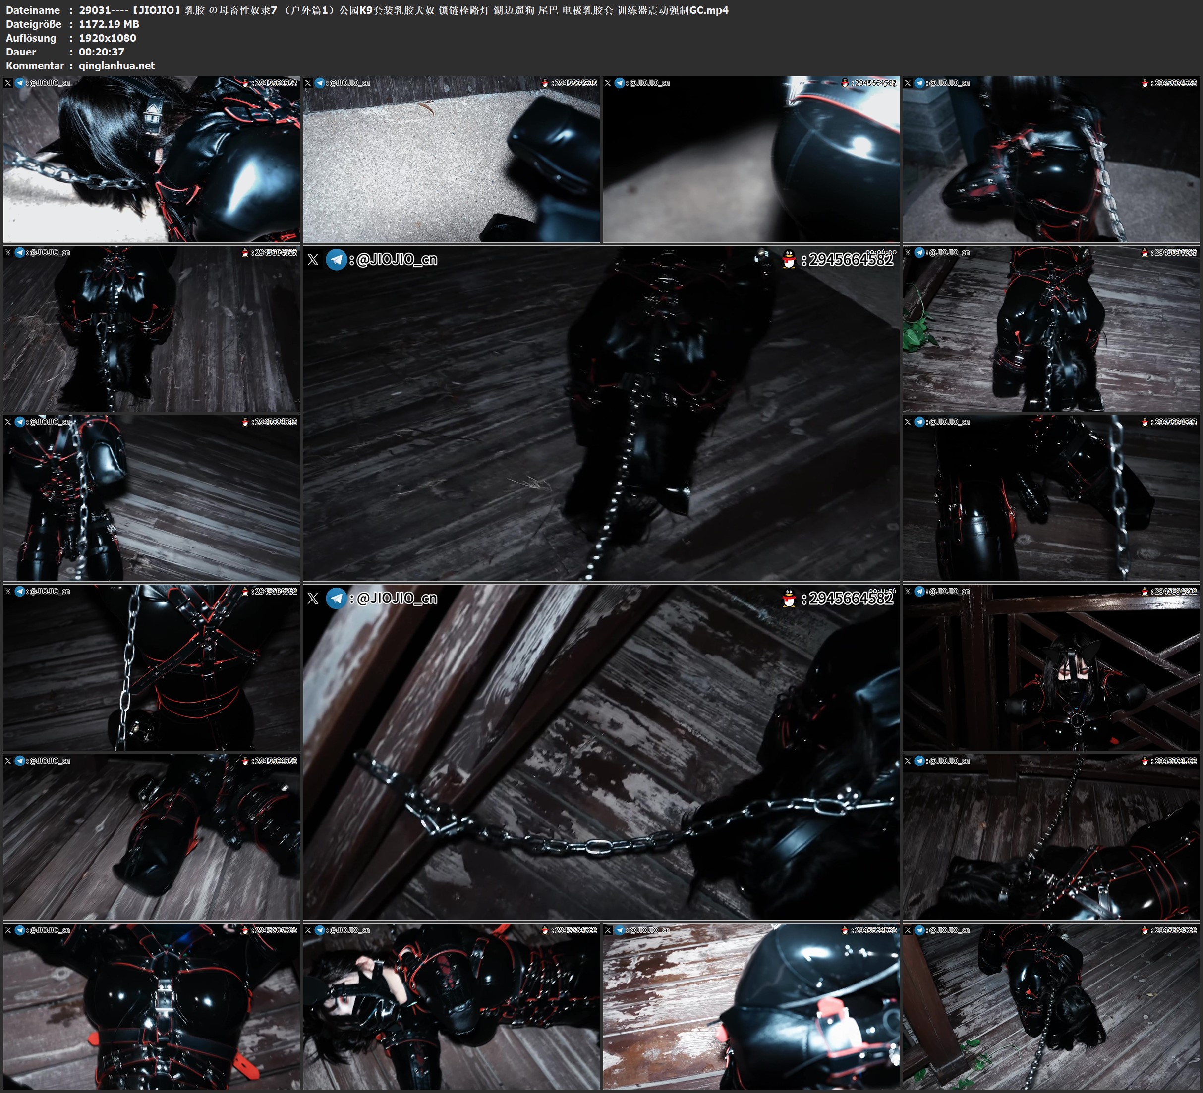Click X logo in large lower center frame

tap(313, 599)
